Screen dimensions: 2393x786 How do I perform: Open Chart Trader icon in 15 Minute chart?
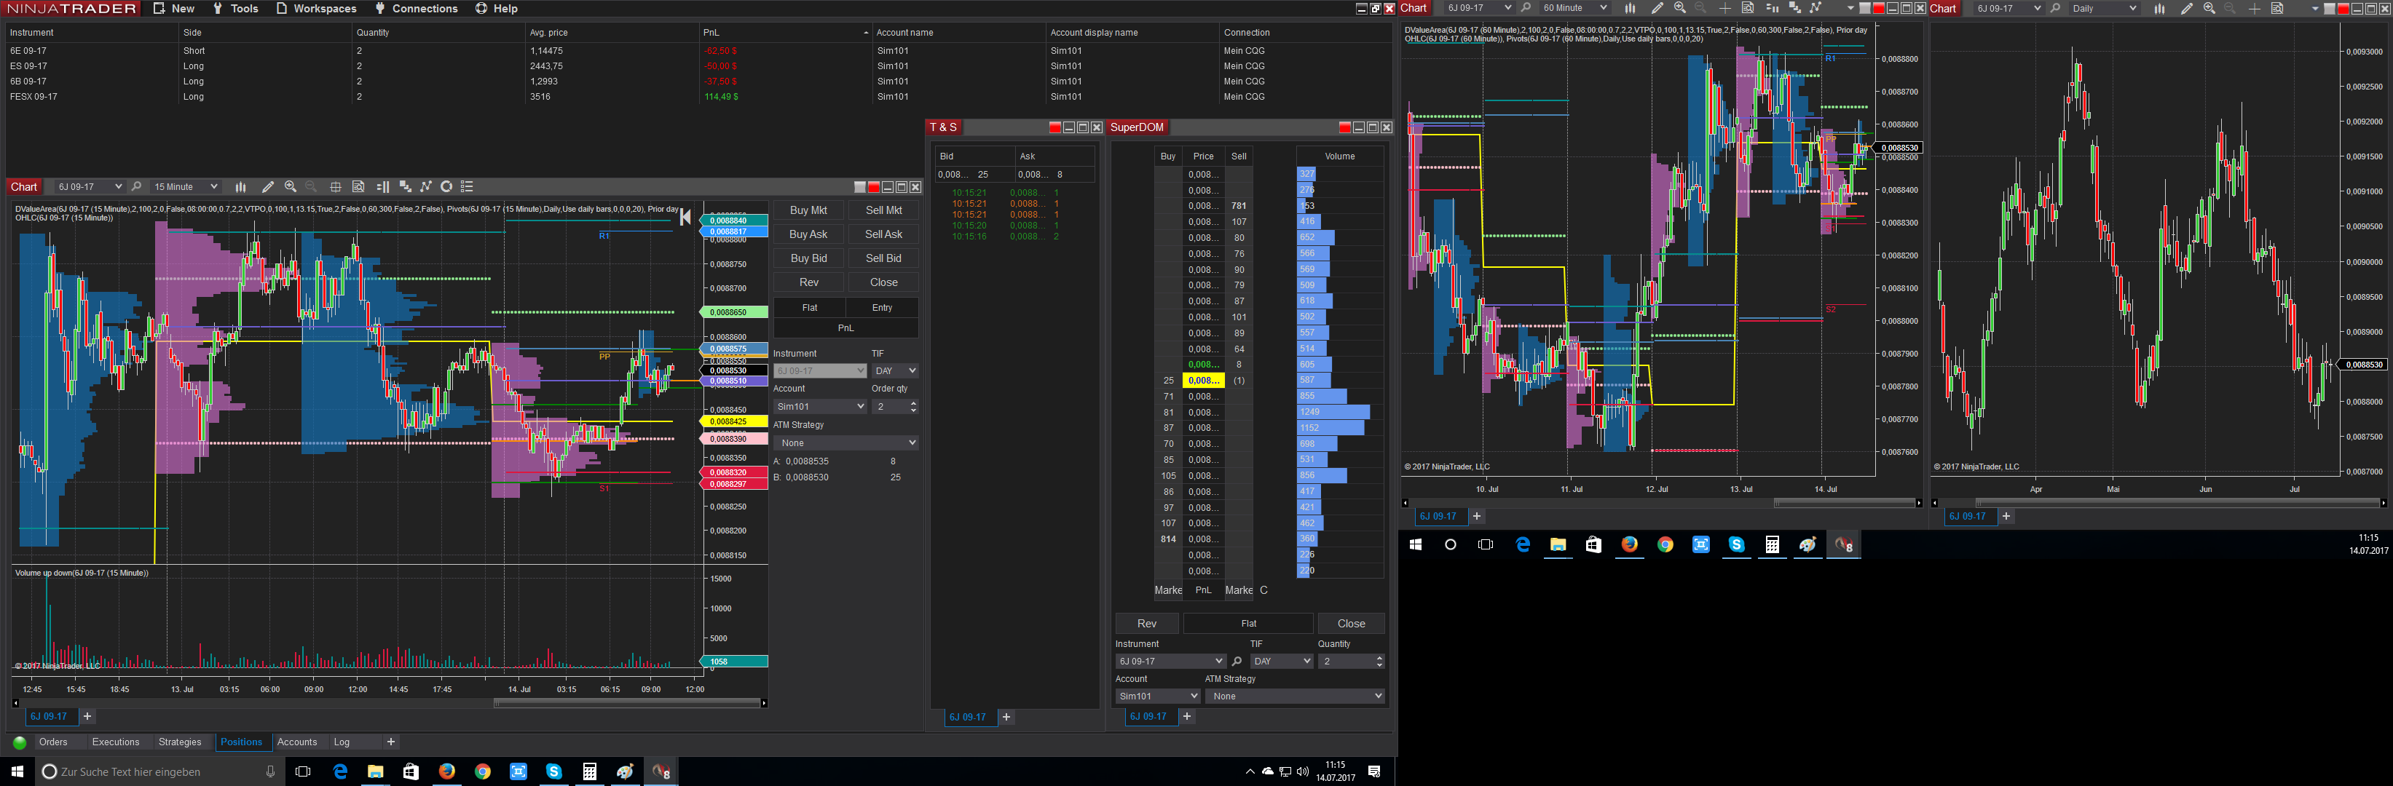pos(383,186)
